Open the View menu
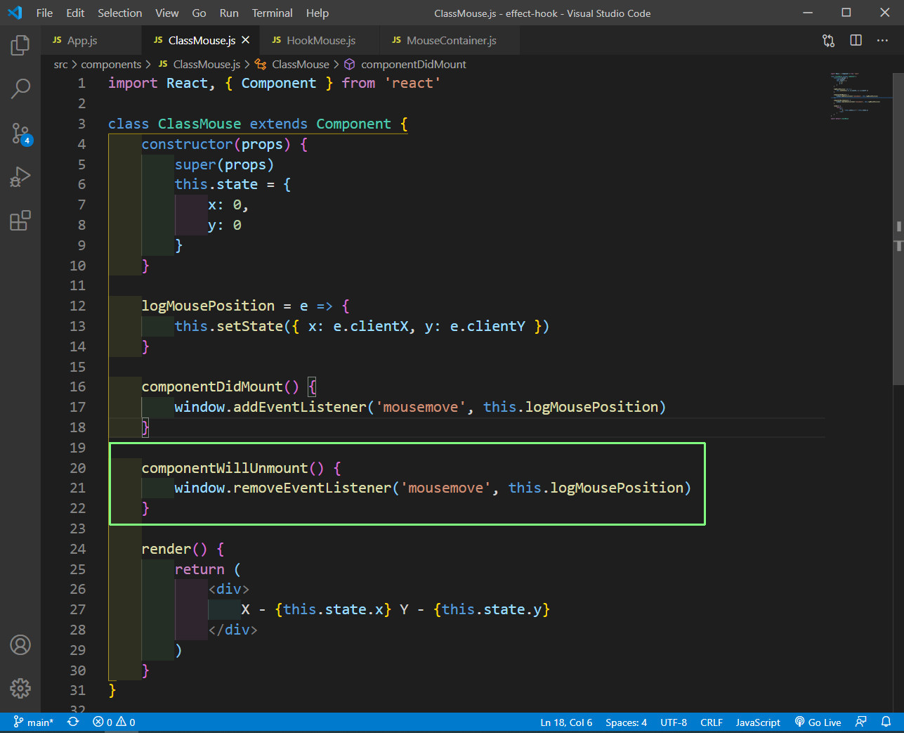 [x=167, y=13]
